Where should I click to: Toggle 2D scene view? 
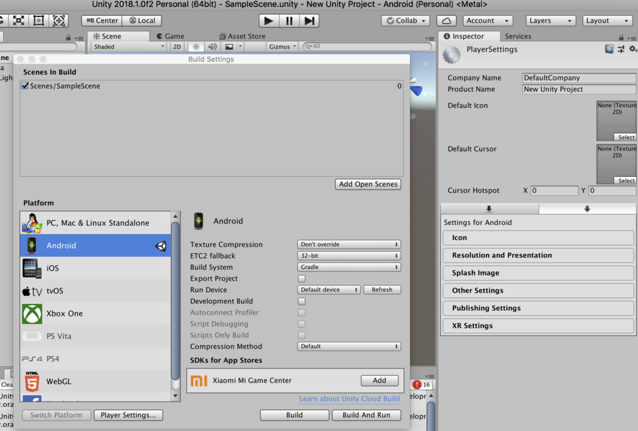pos(177,47)
